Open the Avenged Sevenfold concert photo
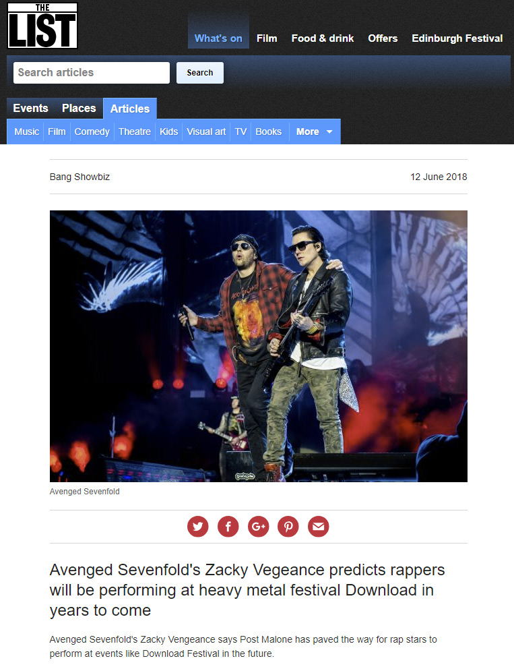 click(258, 346)
